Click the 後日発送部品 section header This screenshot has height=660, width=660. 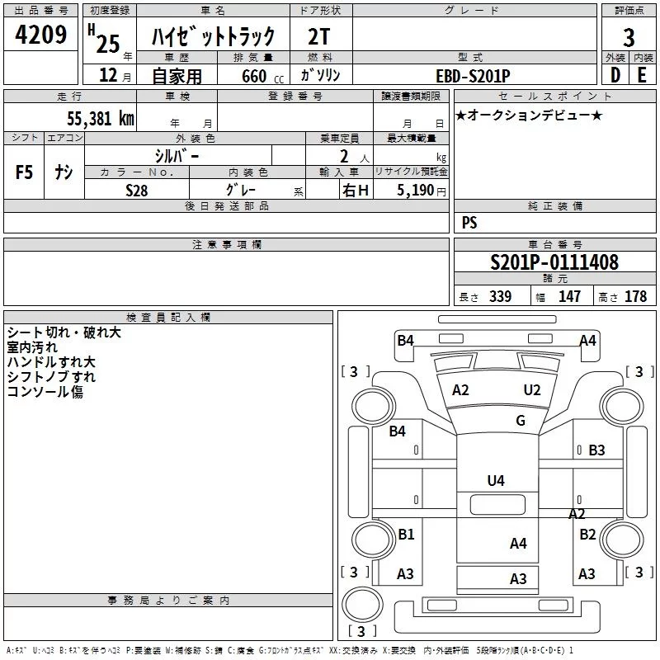pyautogui.click(x=226, y=205)
